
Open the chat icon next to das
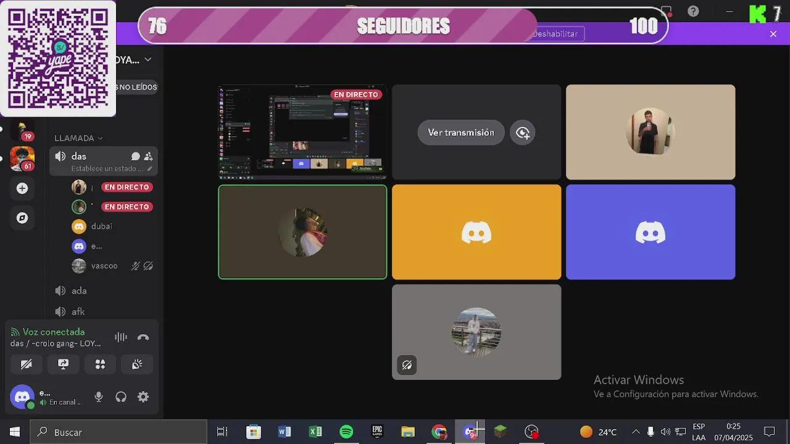pyautogui.click(x=135, y=156)
